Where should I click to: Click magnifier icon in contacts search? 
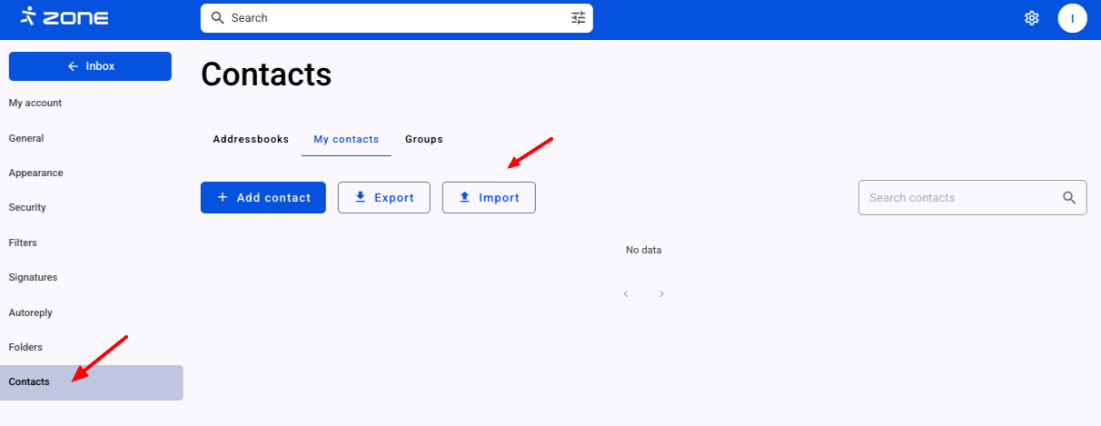[1069, 198]
